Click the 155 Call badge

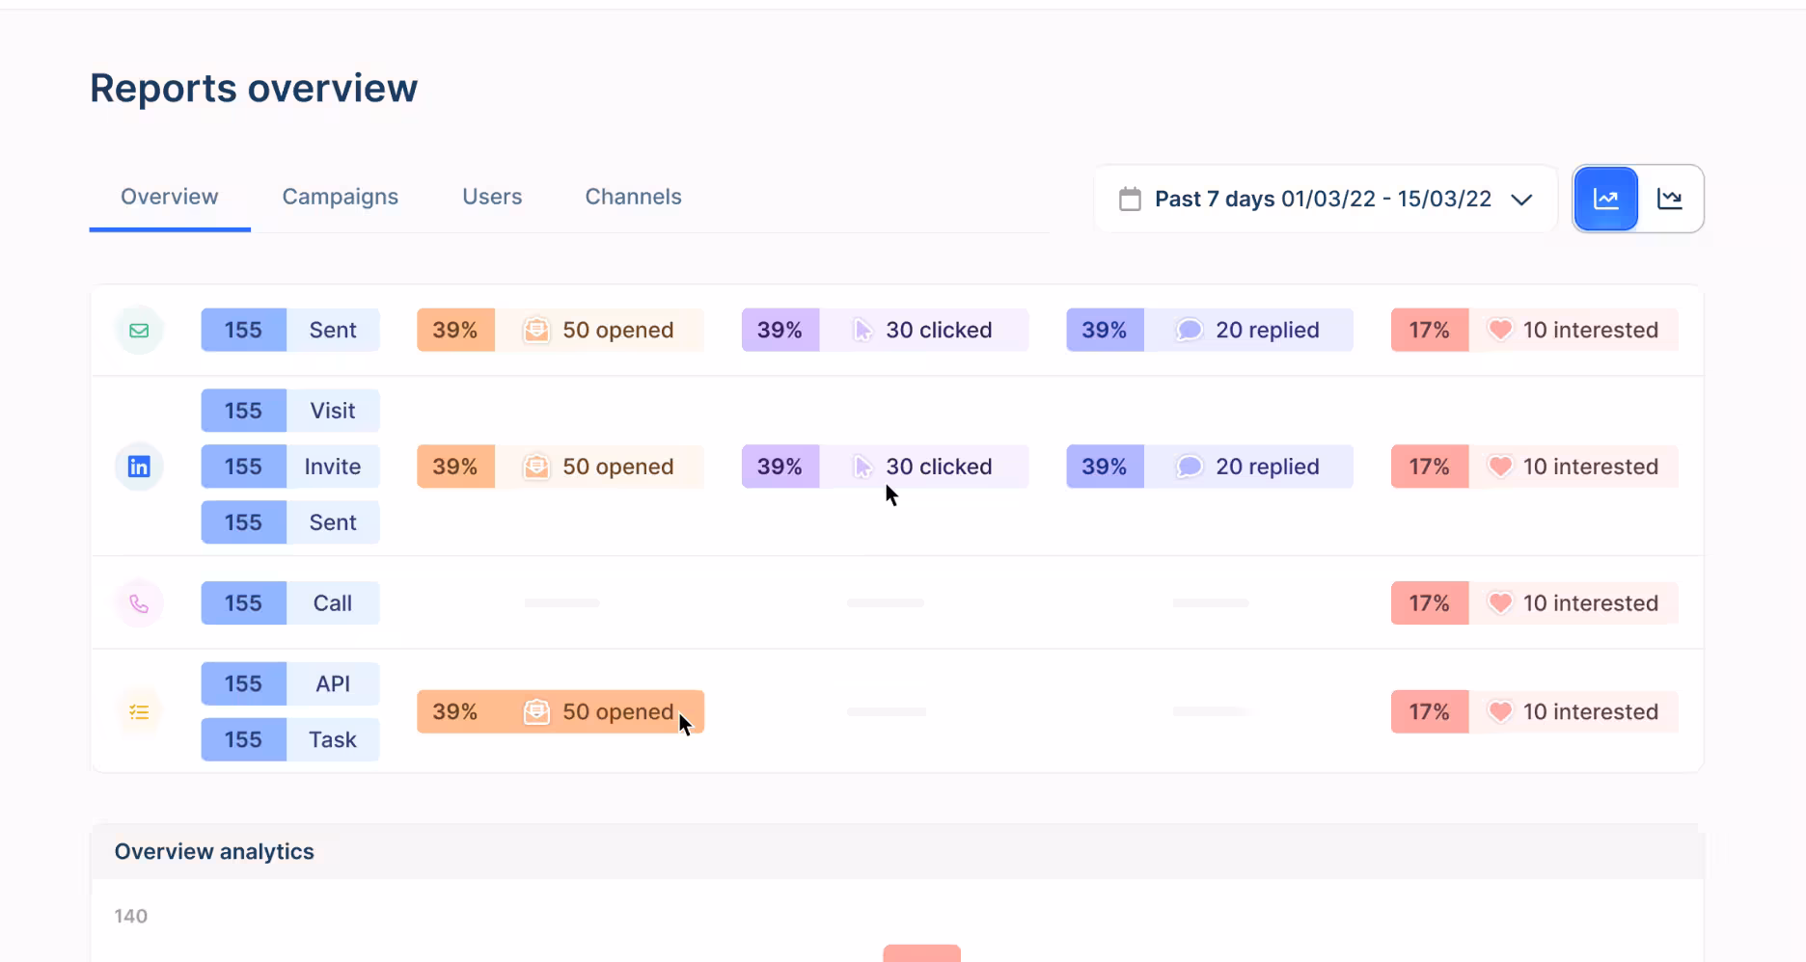pos(289,603)
